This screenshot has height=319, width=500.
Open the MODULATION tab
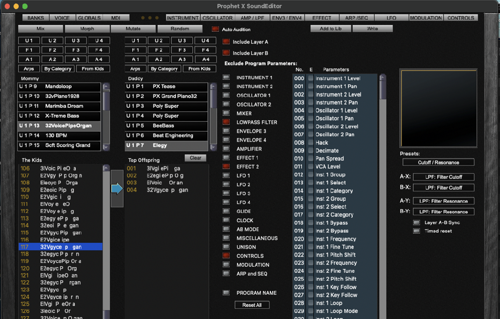tap(425, 18)
